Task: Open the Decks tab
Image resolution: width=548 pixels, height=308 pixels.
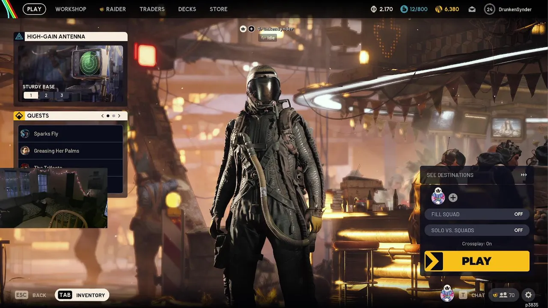Action: (187, 9)
